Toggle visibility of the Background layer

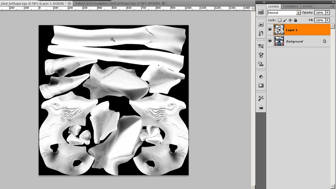[270, 41]
